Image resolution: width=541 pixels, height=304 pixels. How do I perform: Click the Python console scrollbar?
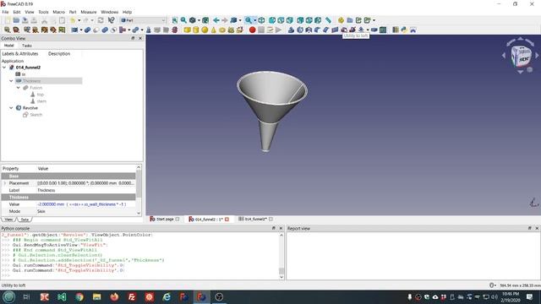(281, 256)
